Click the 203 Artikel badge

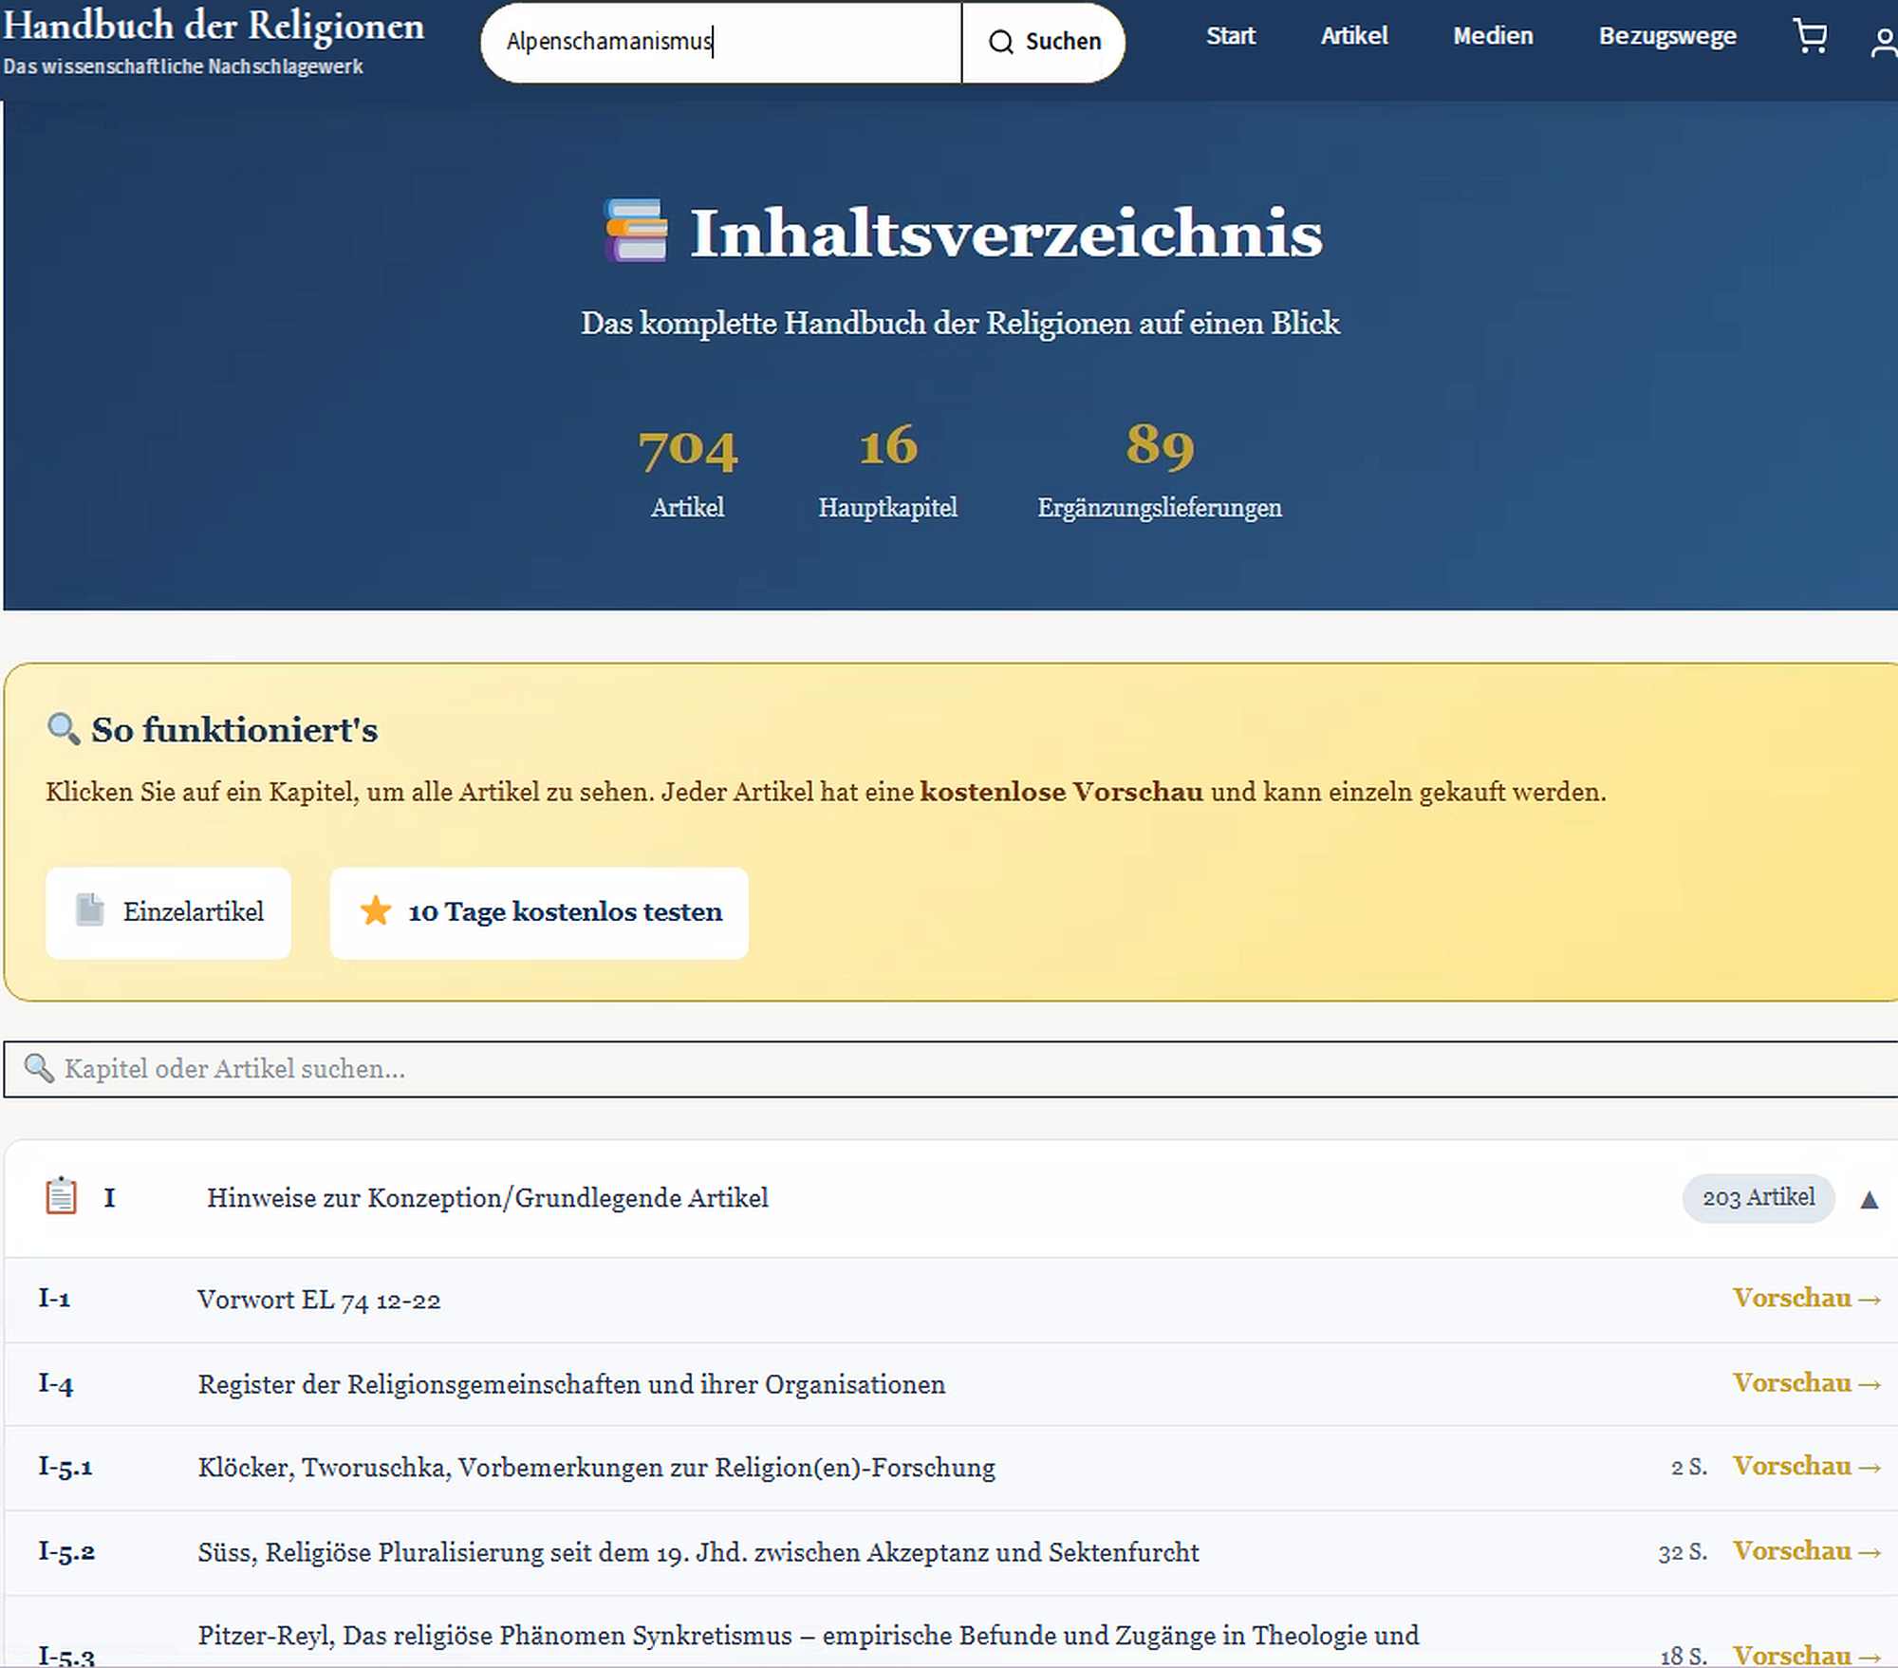(1758, 1198)
